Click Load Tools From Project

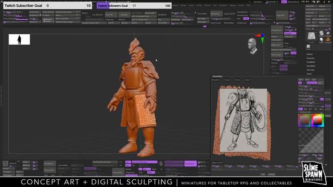click(x=318, y=9)
